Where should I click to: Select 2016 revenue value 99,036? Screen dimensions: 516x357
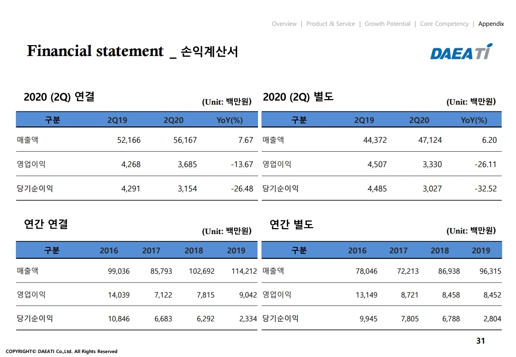coord(119,271)
